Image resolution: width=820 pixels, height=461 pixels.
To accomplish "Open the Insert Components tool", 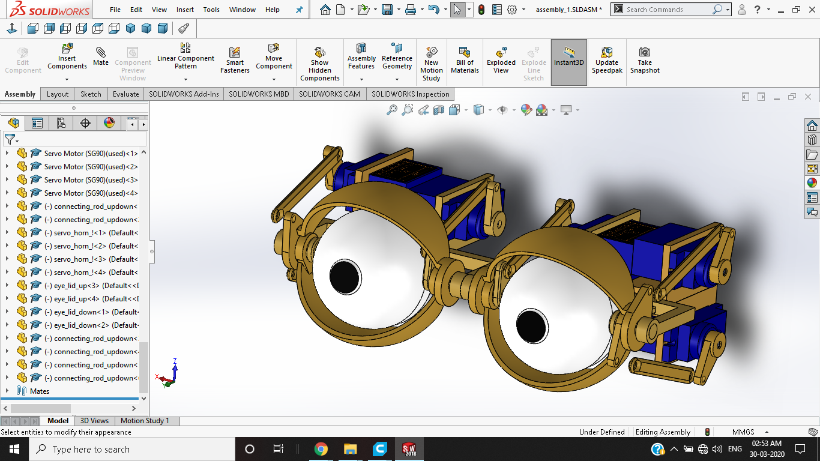I will (x=67, y=57).
